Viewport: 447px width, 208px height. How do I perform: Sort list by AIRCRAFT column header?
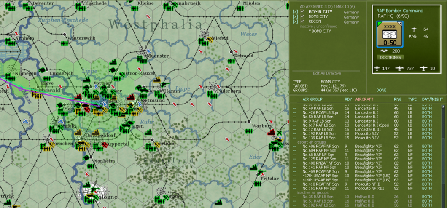pyautogui.click(x=364, y=99)
